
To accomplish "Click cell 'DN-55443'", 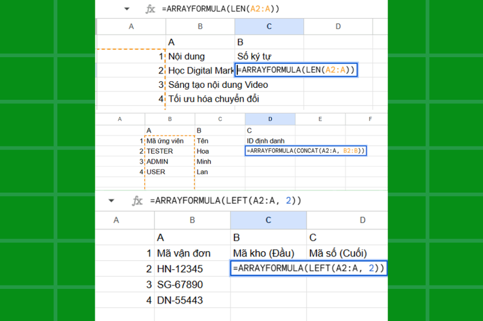I will [192, 300].
